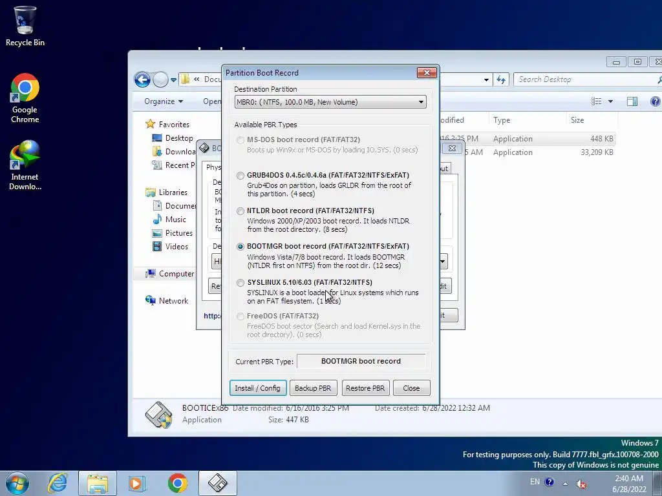Select Libraries in navigation pane
This screenshot has height=496, width=662.
(x=166, y=192)
